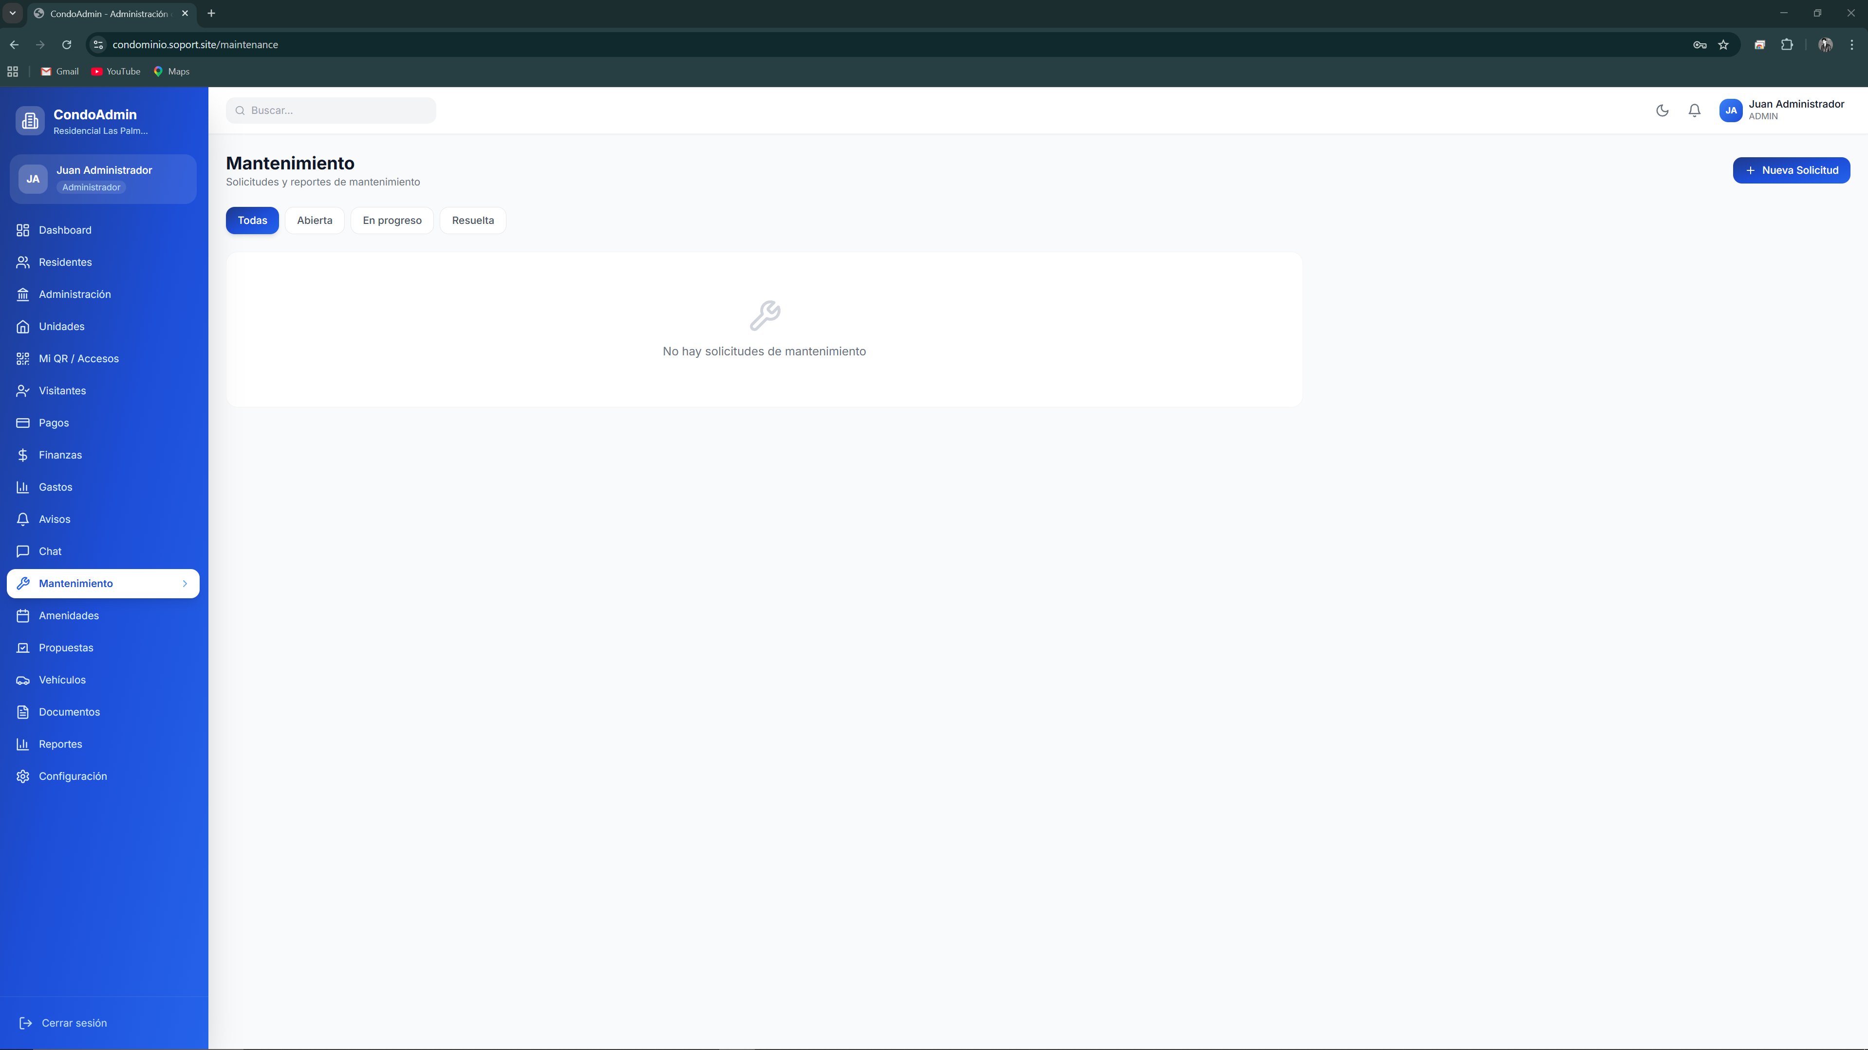Open Mi QR / Accesos sidebar item
Screen dimensions: 1868x1050
click(78, 358)
